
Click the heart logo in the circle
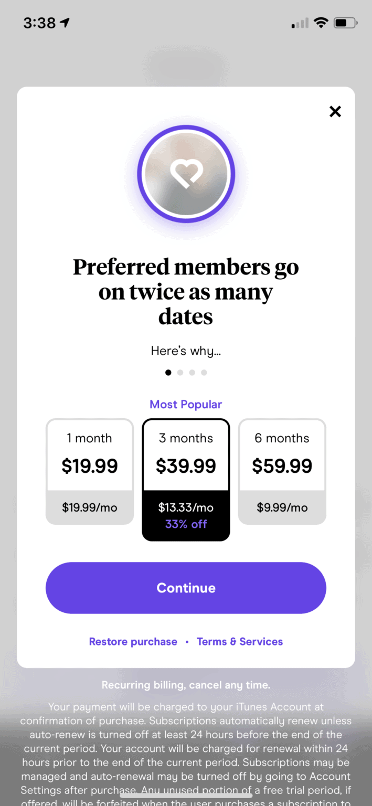click(186, 174)
